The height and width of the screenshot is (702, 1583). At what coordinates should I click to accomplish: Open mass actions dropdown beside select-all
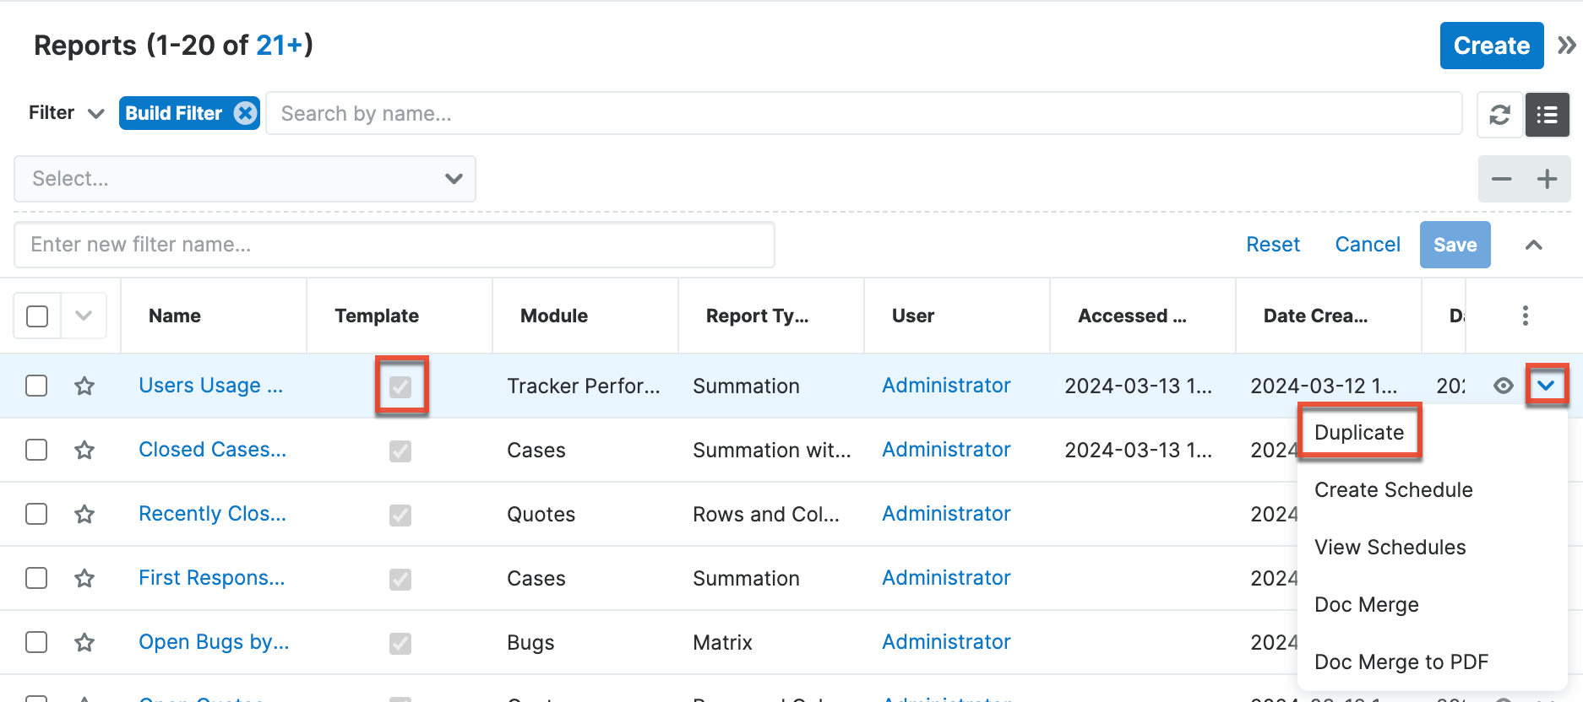click(x=84, y=316)
